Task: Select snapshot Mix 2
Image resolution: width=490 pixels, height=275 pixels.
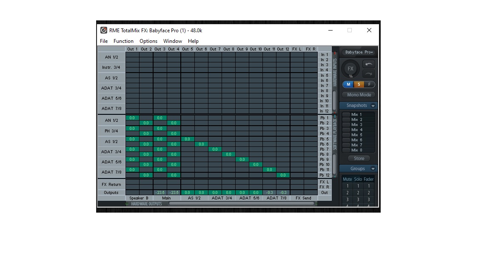Action: (x=358, y=119)
